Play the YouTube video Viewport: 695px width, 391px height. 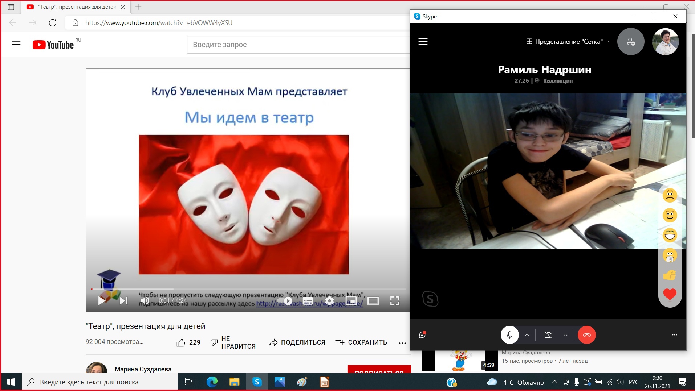[x=102, y=301]
